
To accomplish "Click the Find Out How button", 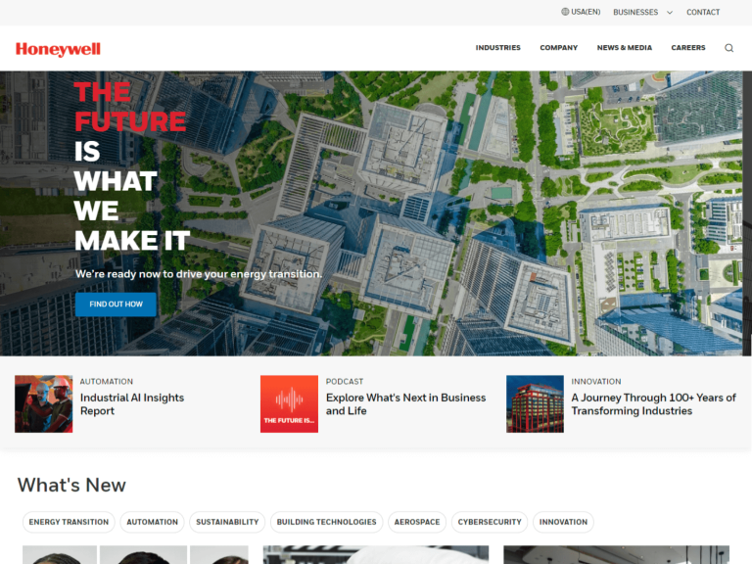I will [116, 305].
